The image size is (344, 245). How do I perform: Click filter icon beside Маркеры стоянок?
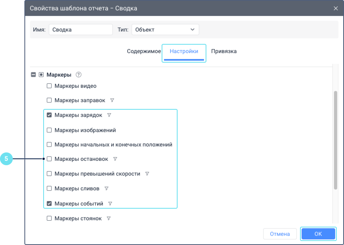(109, 219)
